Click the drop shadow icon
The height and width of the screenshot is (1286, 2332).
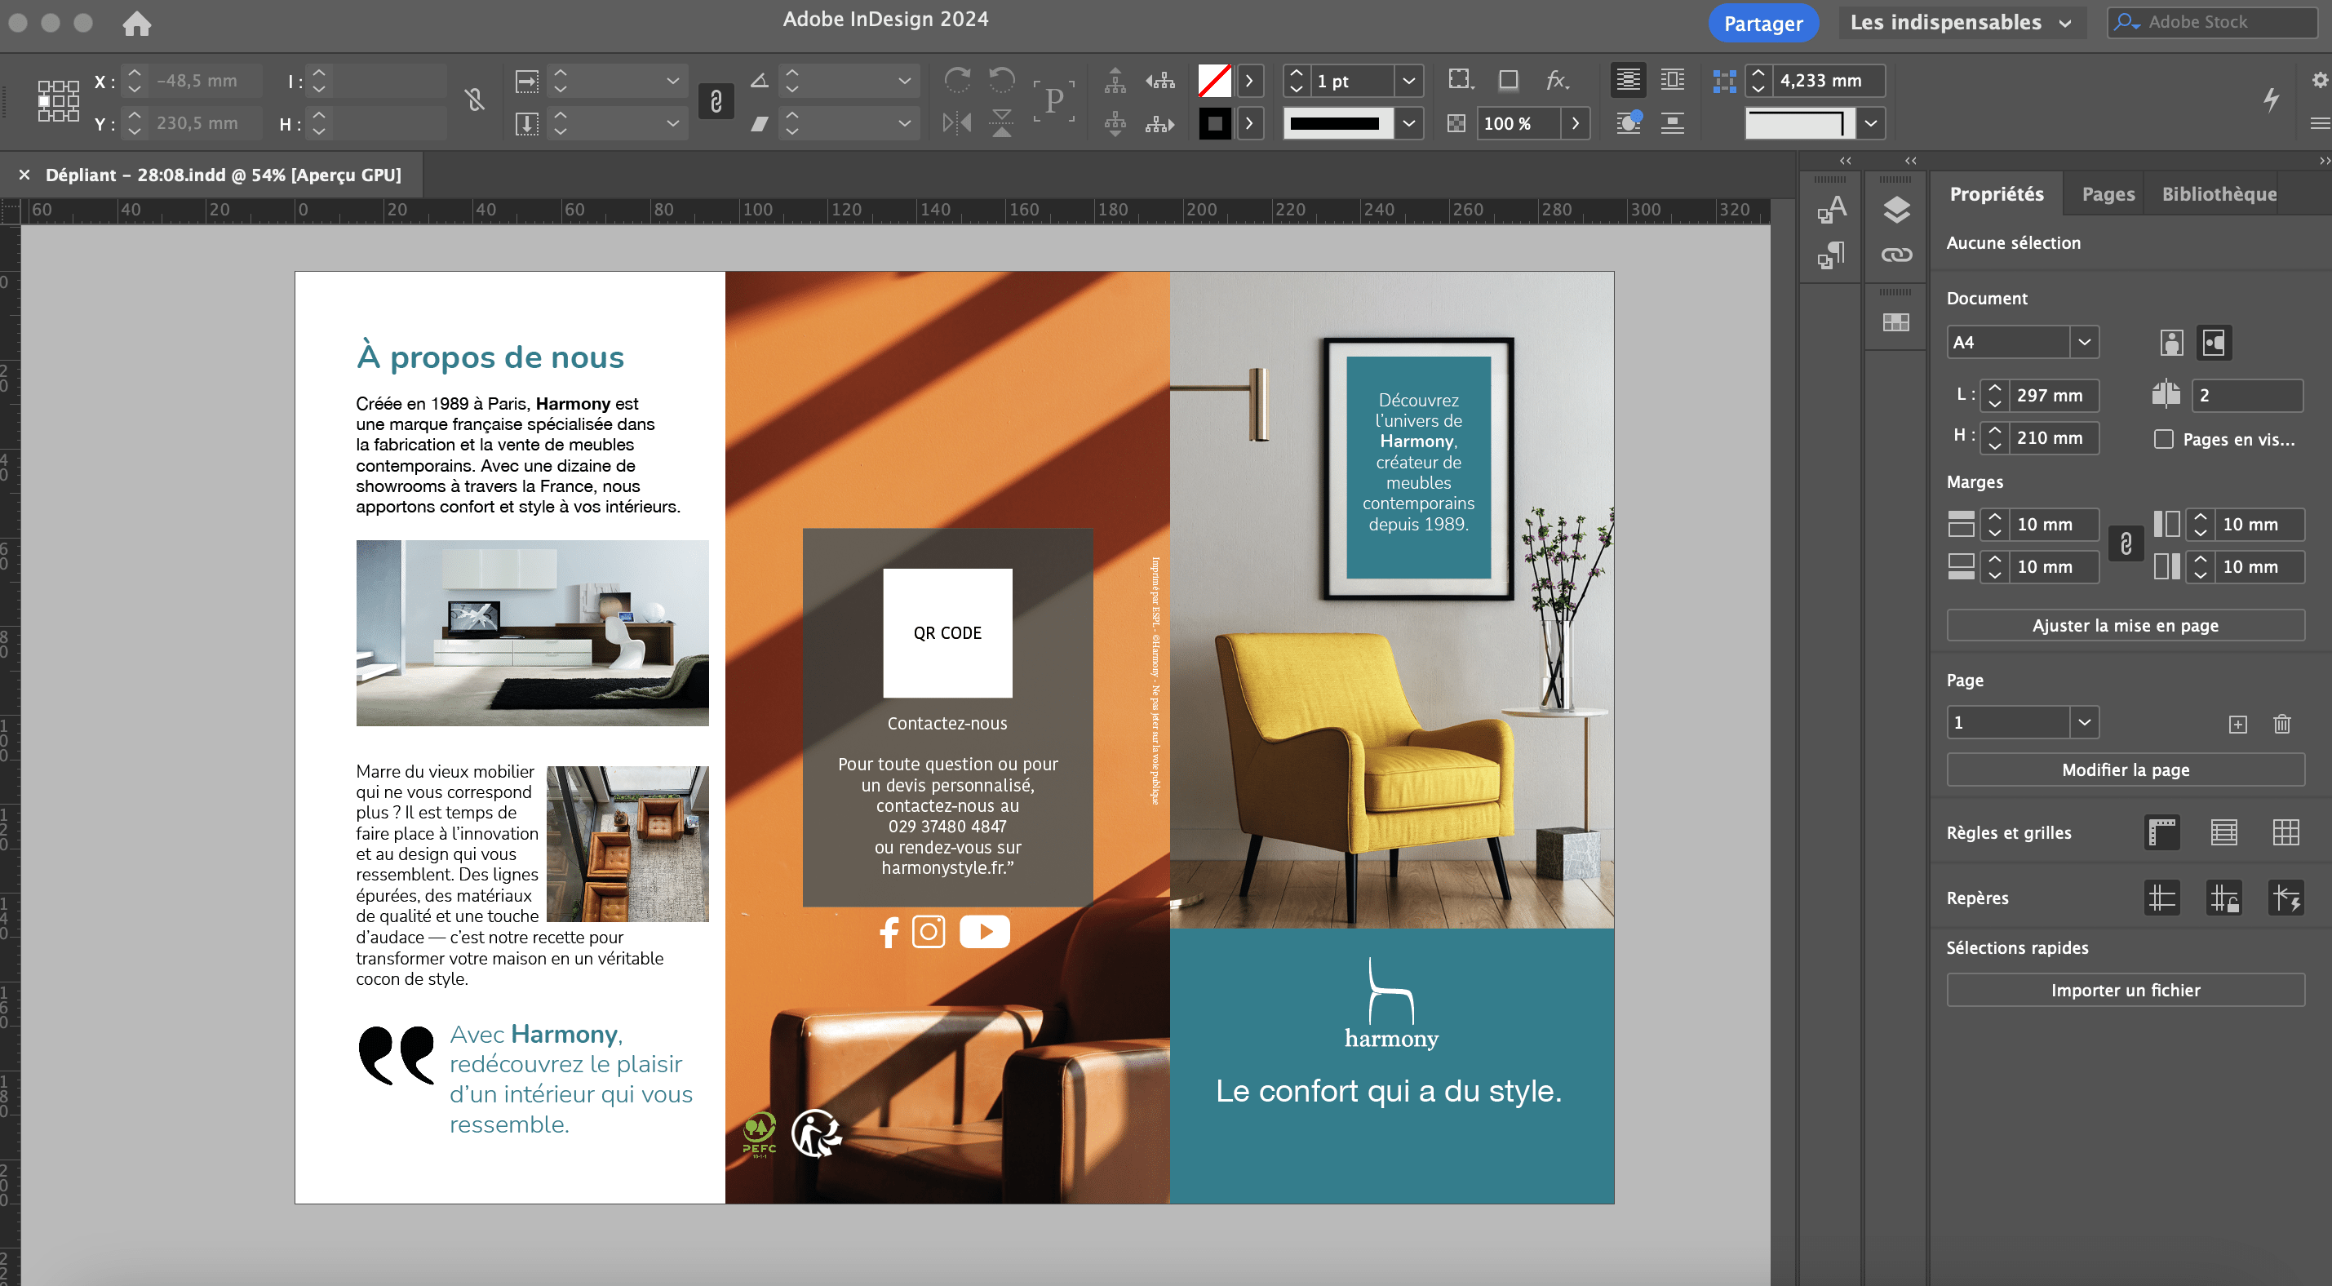(x=1508, y=81)
